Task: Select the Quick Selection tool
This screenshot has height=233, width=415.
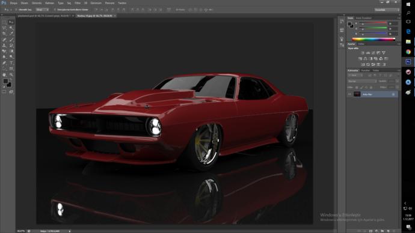Action: tap(11, 28)
